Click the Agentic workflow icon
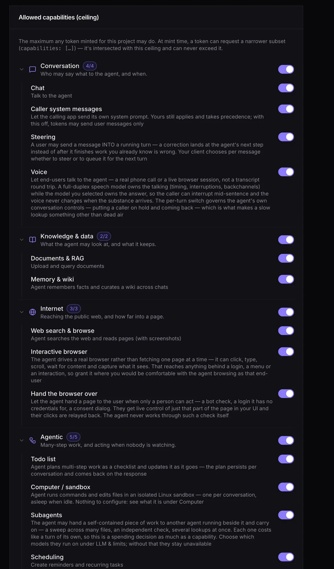 [33, 440]
